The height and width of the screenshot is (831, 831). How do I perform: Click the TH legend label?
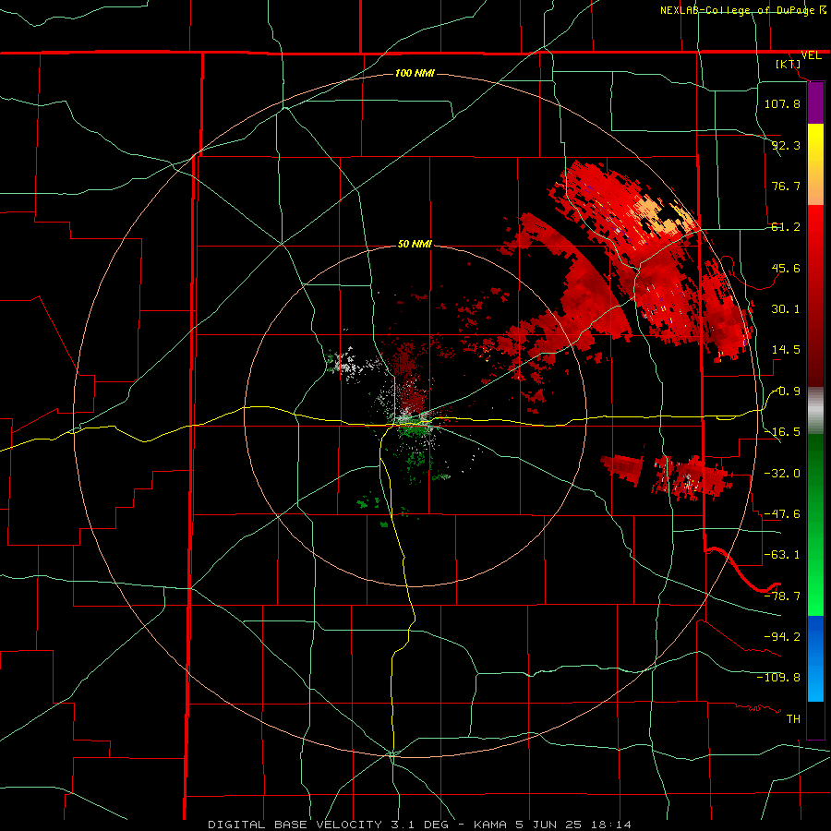793,718
